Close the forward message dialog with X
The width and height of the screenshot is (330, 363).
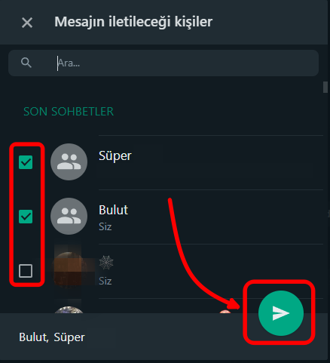click(27, 23)
